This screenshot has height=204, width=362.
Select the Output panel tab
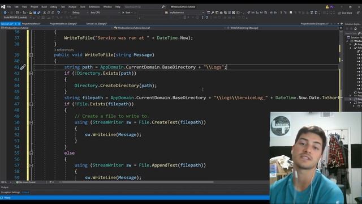(5, 188)
